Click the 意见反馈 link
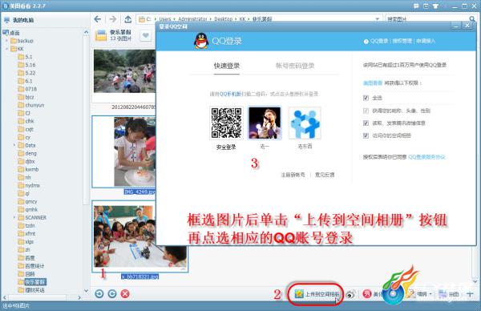The image size is (481, 311). [x=325, y=175]
